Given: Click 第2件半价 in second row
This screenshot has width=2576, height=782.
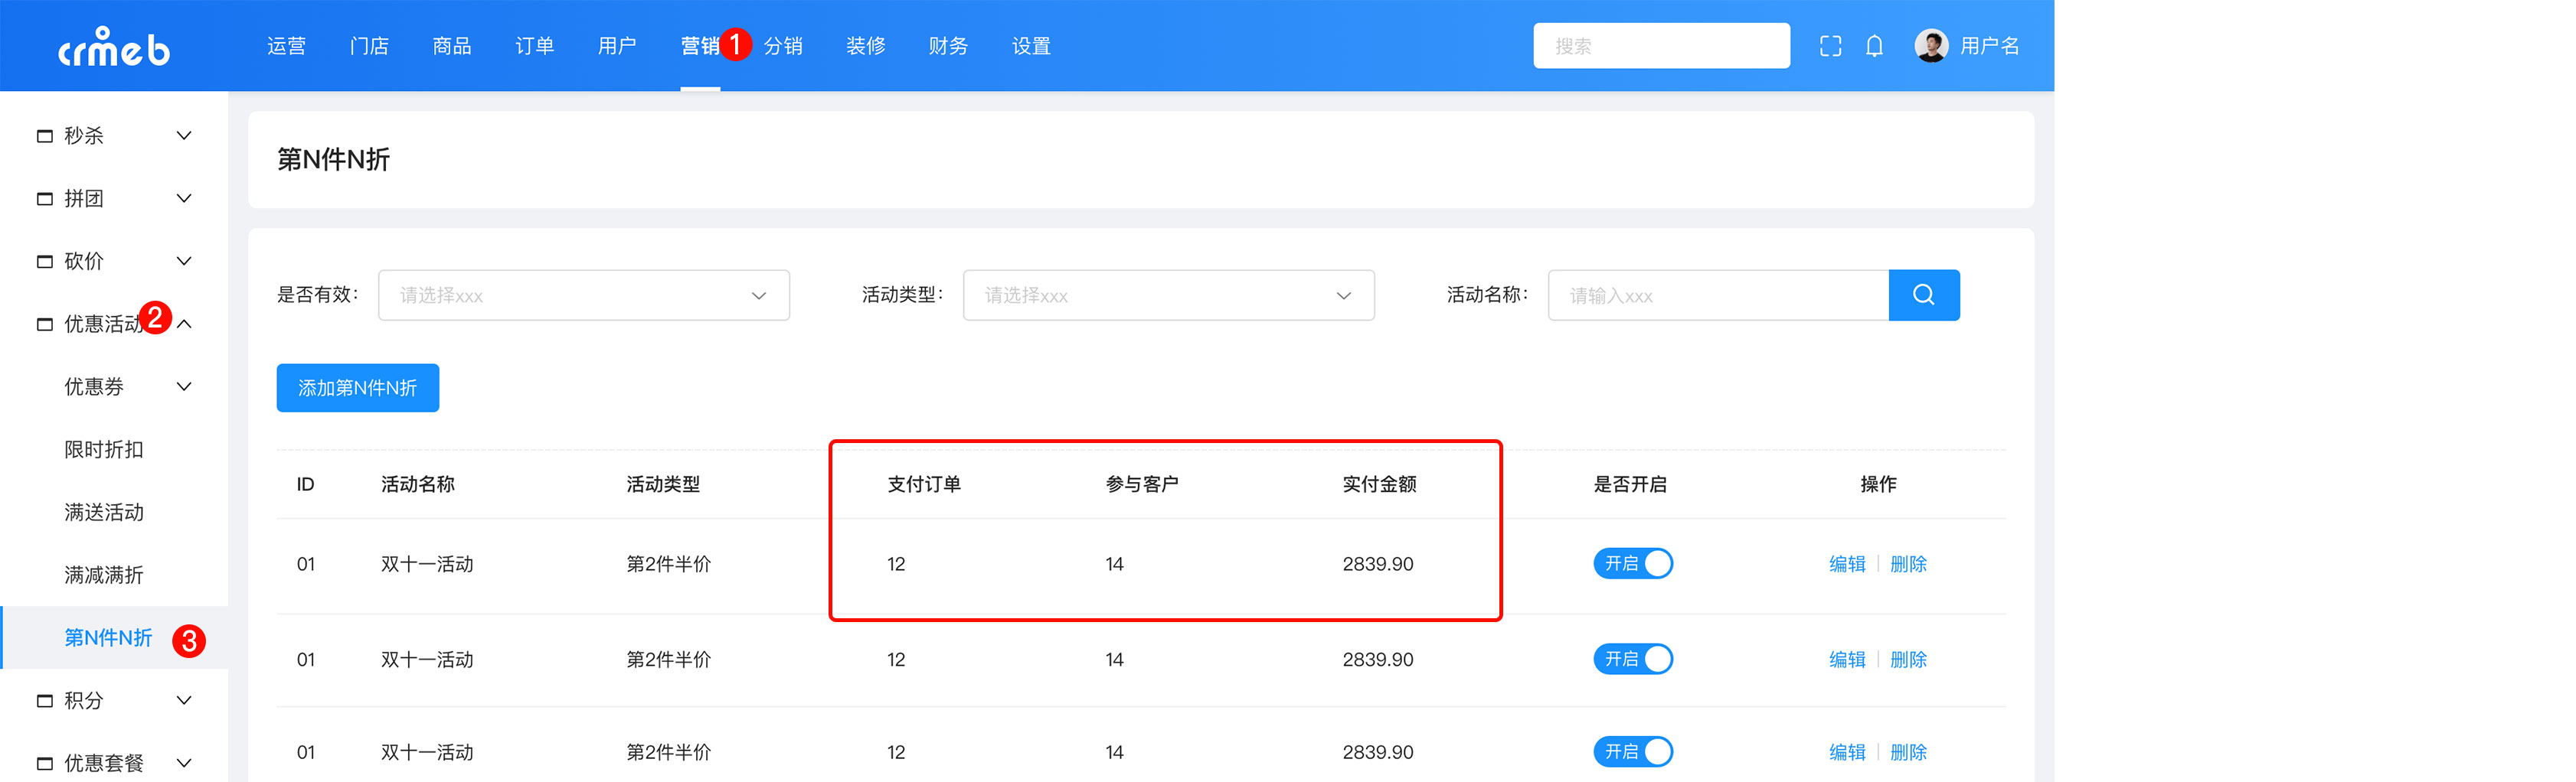Looking at the screenshot, I should point(669,660).
